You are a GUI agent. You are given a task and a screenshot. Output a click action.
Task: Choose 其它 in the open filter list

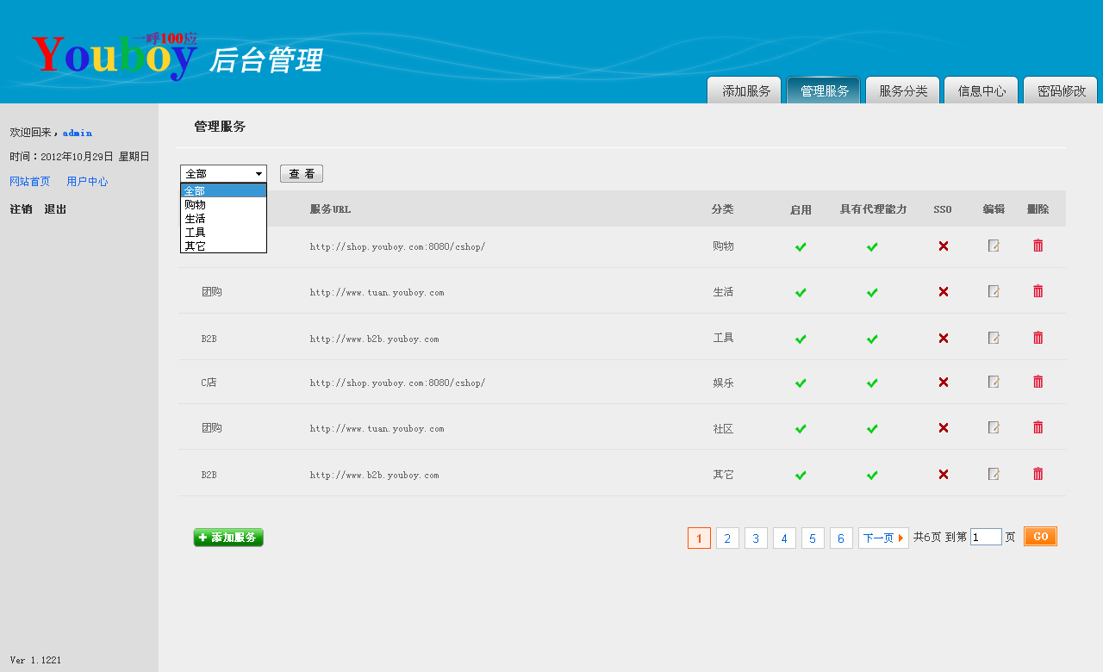(x=223, y=246)
